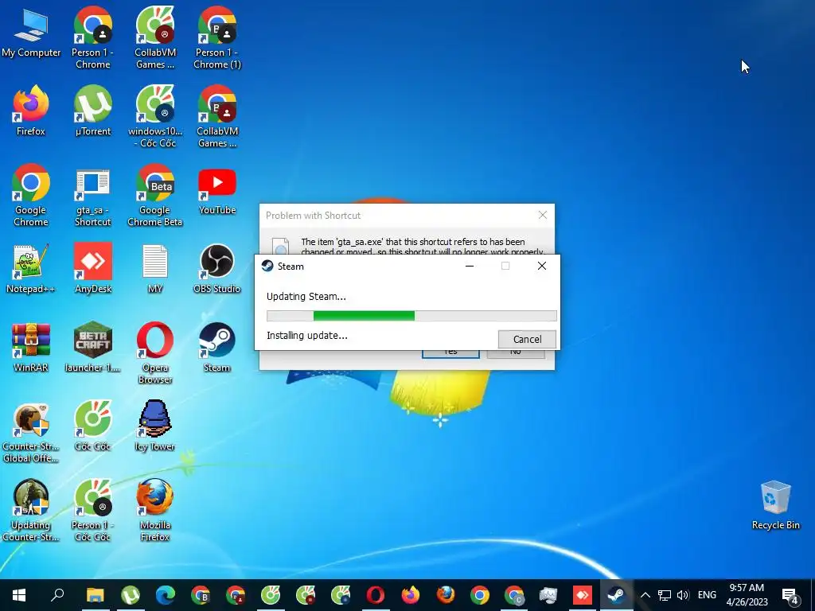Switch to the Steam taskbar icon
This screenshot has height=611, width=815.
[617, 595]
